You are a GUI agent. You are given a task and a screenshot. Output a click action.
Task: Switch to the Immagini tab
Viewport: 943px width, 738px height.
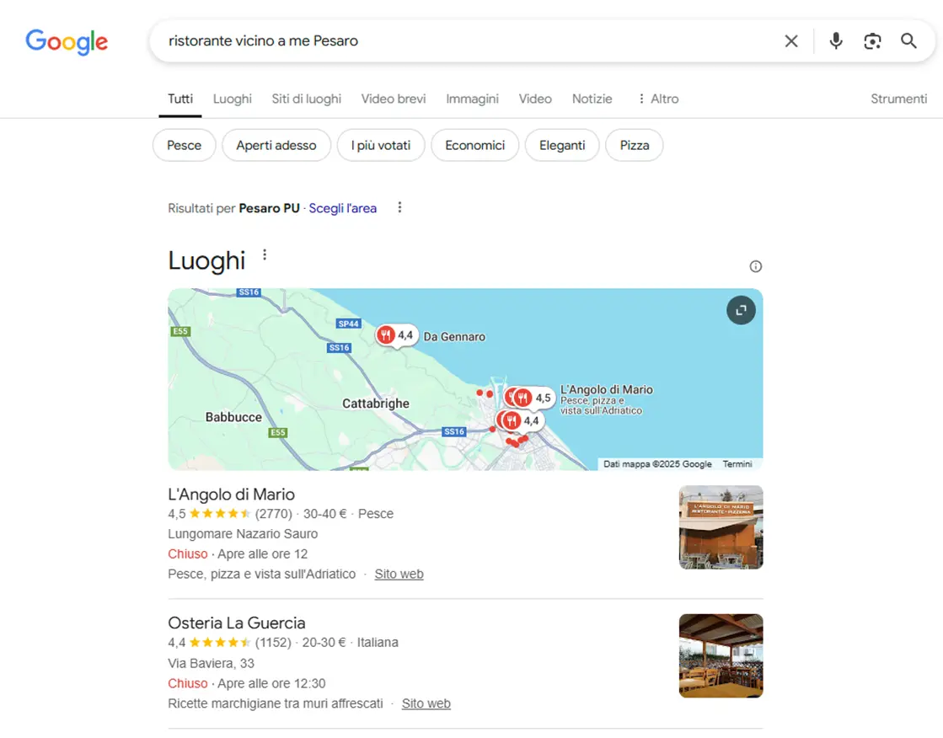tap(472, 99)
